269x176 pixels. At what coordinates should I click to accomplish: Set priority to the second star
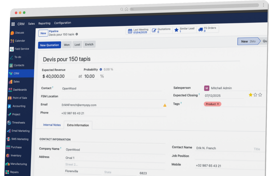(255, 95)
